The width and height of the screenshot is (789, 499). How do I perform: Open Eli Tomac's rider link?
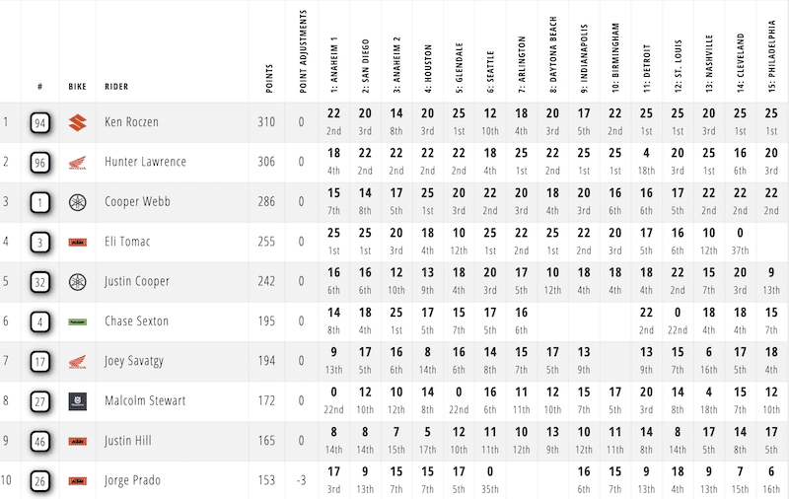coord(128,243)
